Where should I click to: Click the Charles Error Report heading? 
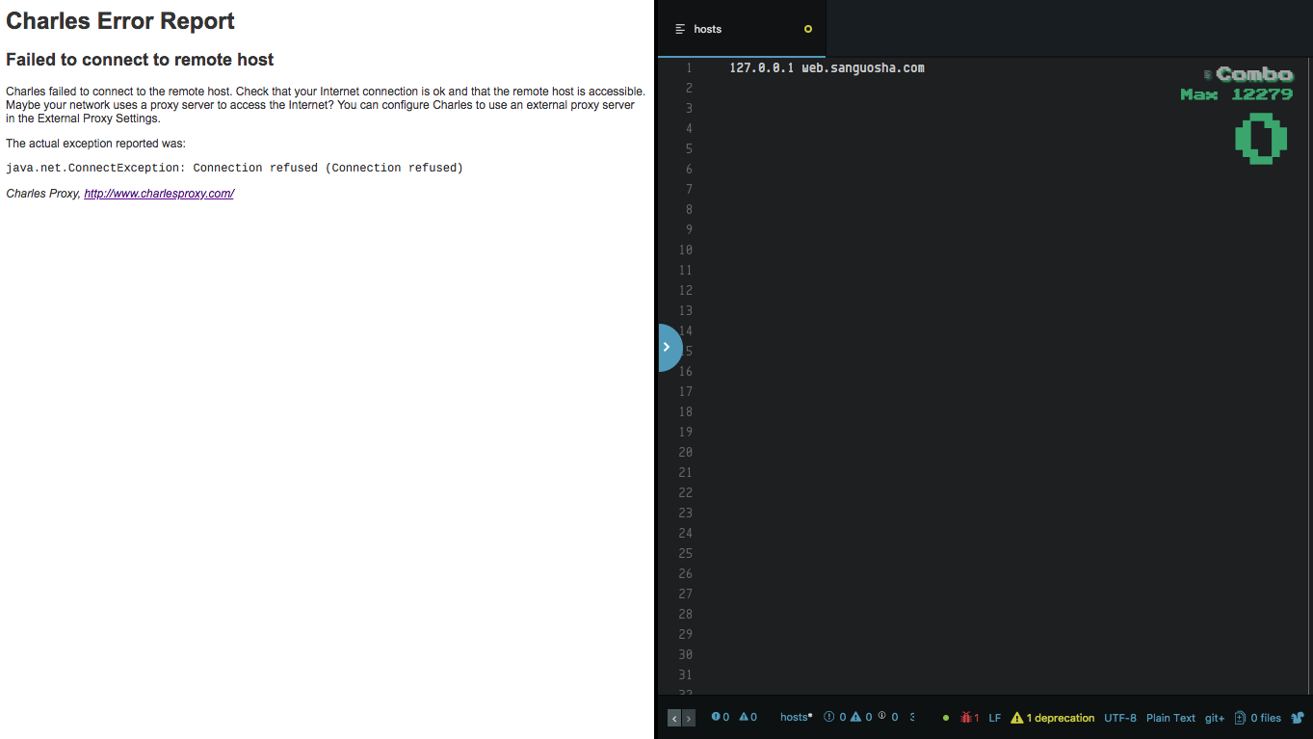tap(120, 21)
